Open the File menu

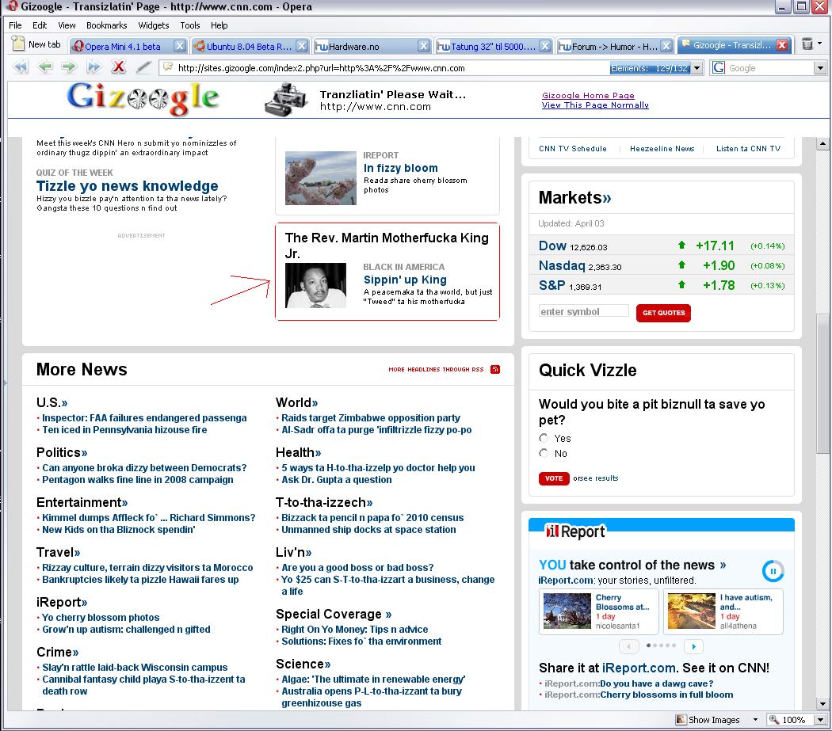(x=15, y=25)
